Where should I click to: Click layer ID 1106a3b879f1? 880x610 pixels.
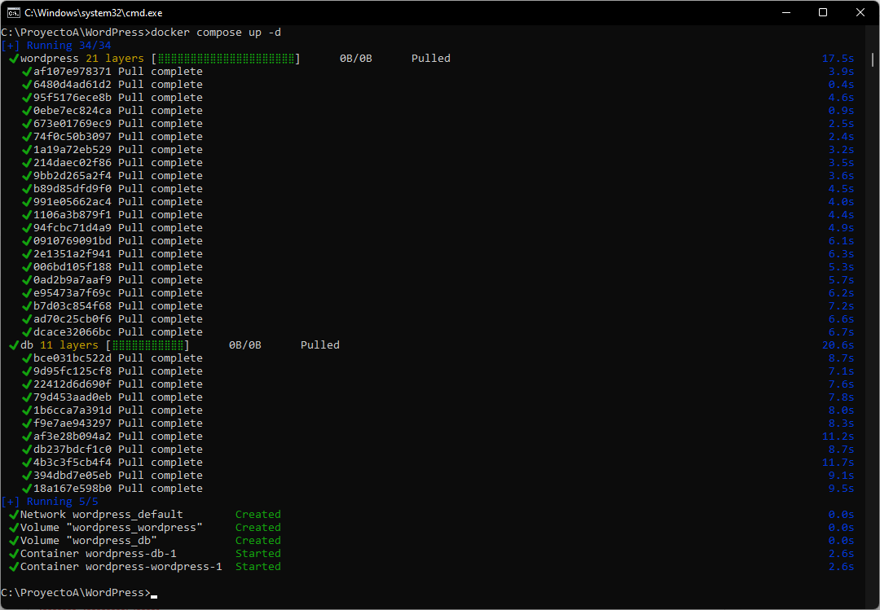click(73, 215)
